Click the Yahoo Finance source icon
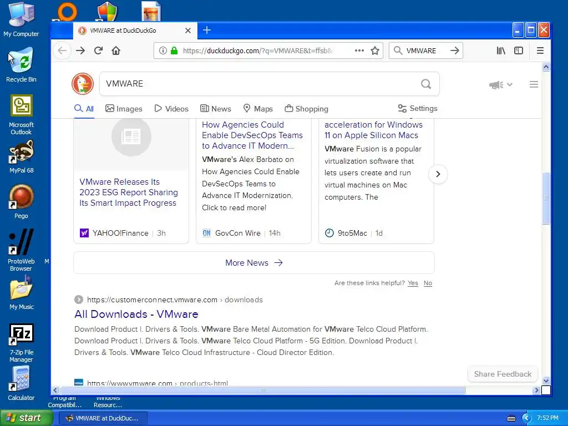The height and width of the screenshot is (426, 568). tap(84, 233)
